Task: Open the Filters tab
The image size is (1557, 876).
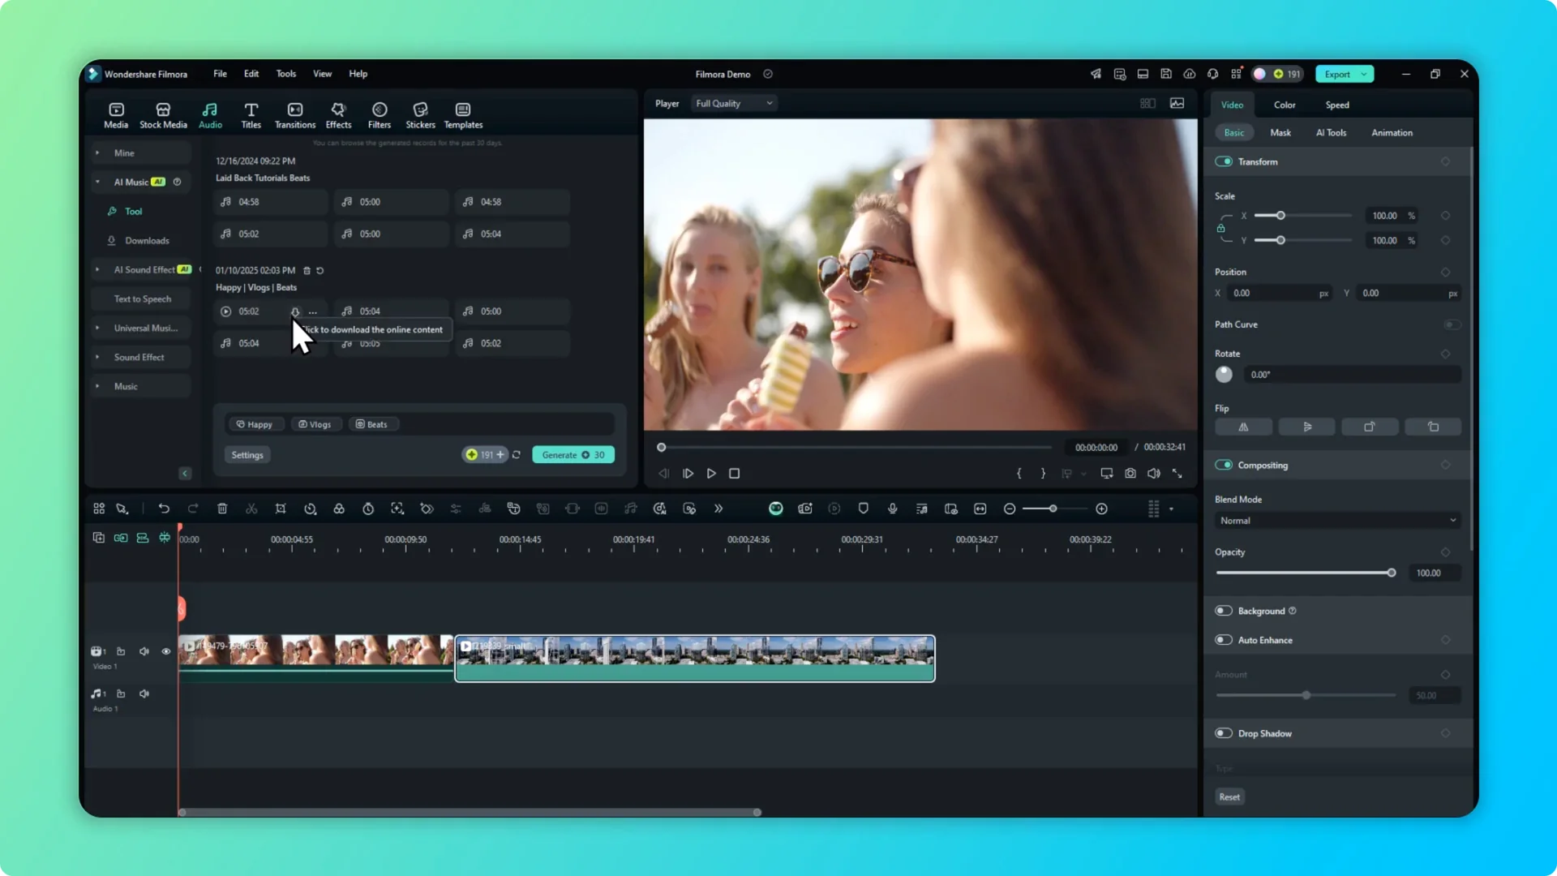Action: [380, 115]
